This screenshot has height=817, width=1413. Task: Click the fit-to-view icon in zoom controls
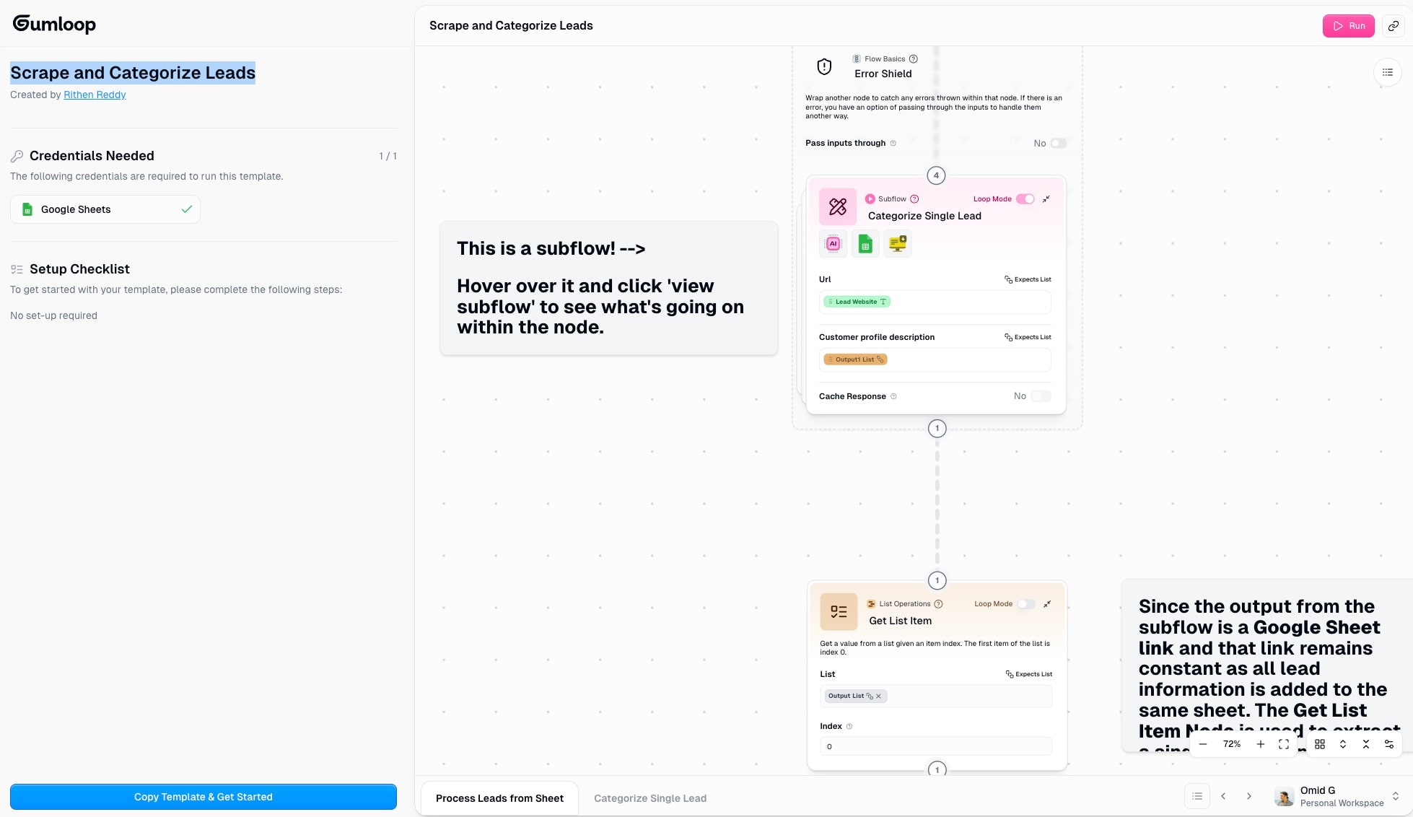pos(1284,744)
